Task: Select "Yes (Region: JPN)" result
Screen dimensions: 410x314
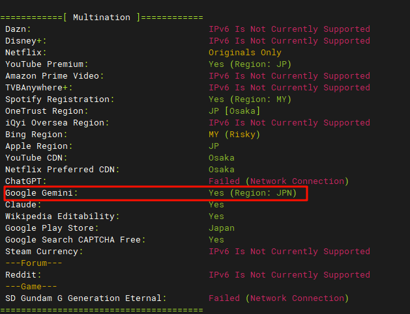Action: click(x=252, y=193)
